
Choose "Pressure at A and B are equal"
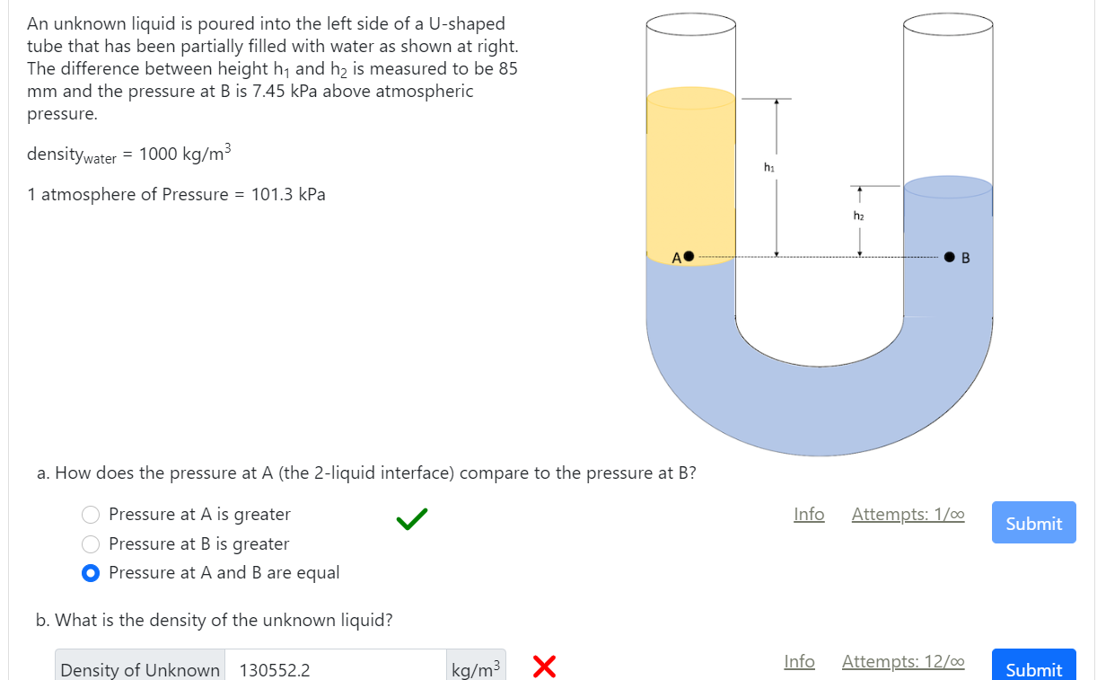point(91,572)
